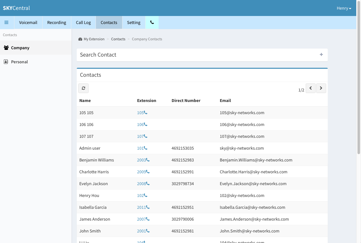Viewport: 361px width, 243px height.
Task: Click the Personal address book icon
Action: (x=6, y=62)
